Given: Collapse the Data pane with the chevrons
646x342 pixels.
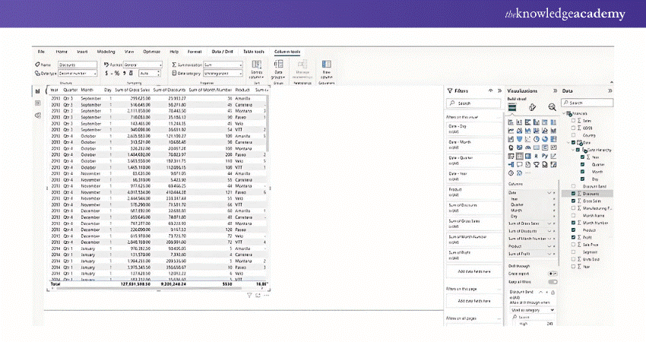Looking at the screenshot, I should coord(610,90).
